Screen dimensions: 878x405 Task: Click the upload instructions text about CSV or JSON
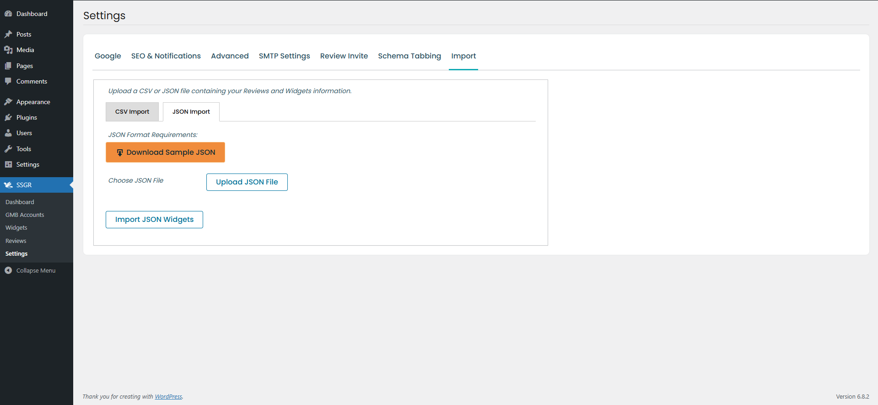click(x=230, y=91)
